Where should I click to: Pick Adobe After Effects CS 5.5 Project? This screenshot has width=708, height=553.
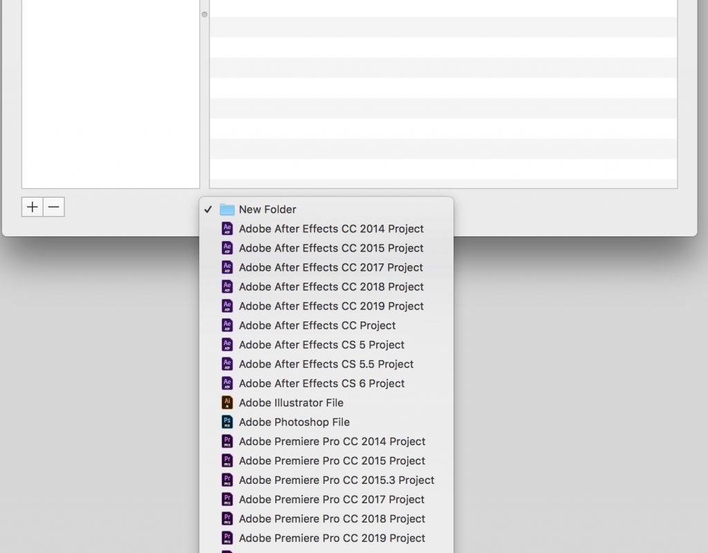tap(326, 364)
